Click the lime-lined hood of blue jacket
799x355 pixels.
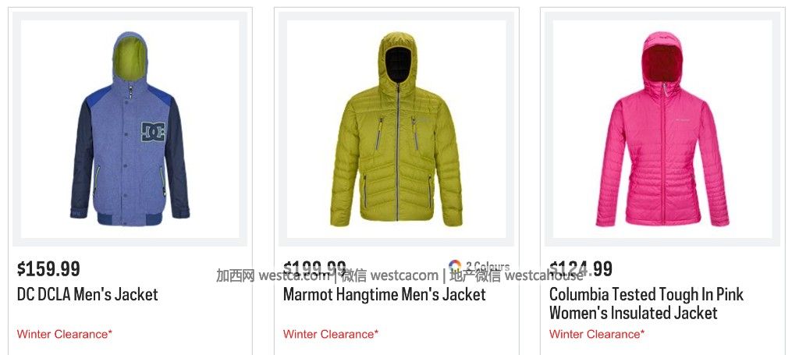(130, 57)
